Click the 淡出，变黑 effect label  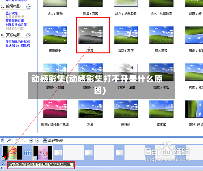tap(91, 13)
